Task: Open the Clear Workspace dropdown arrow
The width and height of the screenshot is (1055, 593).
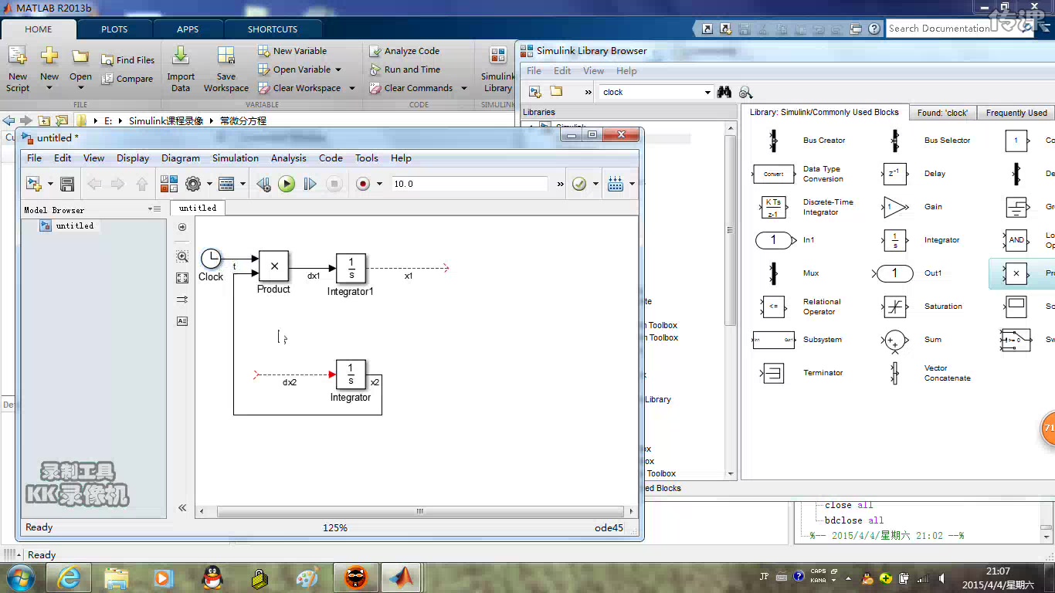Action: click(x=352, y=88)
